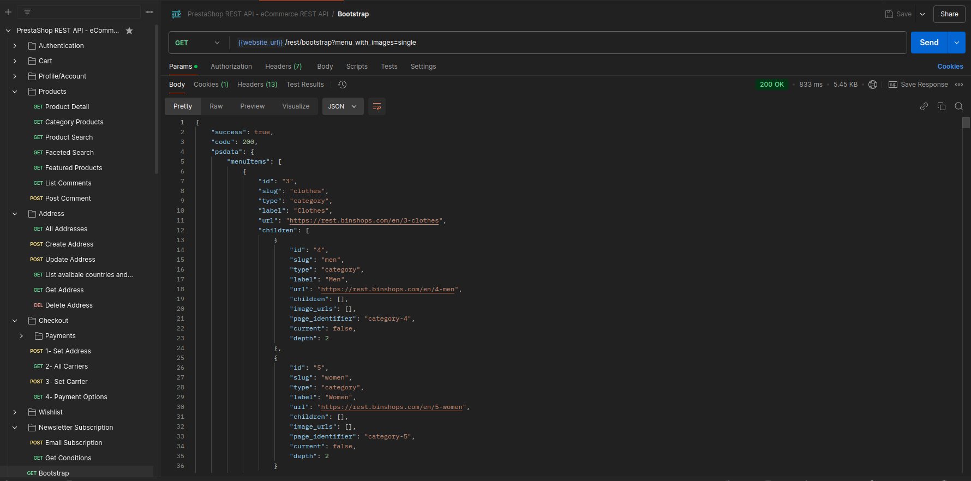Copy the response body with copy icon
The height and width of the screenshot is (481, 971).
(x=942, y=106)
